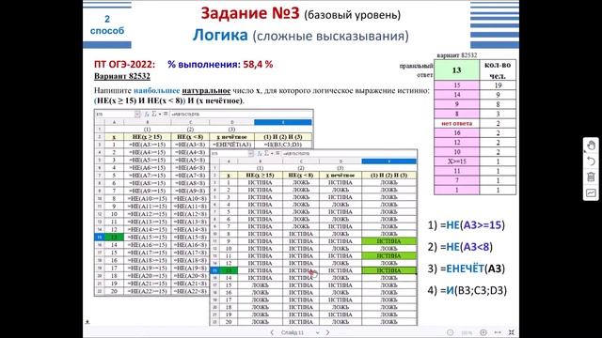Image resolution: width=602 pixels, height=338 pixels.
Task: Click the 'Задание №3' slide title
Action: 250,13
